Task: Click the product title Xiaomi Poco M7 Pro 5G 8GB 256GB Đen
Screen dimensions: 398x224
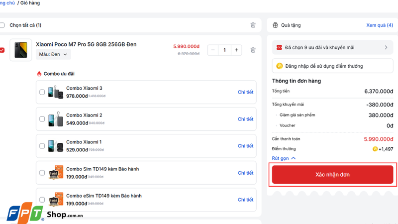Action: (86, 44)
